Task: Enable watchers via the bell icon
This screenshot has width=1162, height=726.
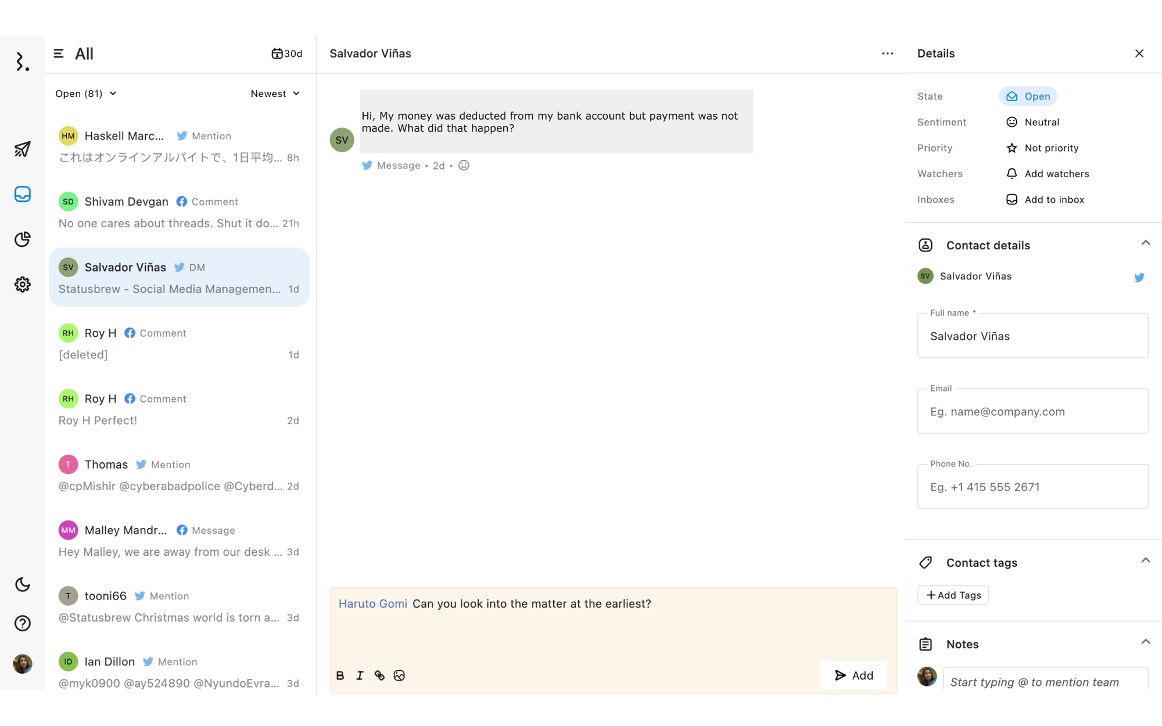Action: (1012, 173)
